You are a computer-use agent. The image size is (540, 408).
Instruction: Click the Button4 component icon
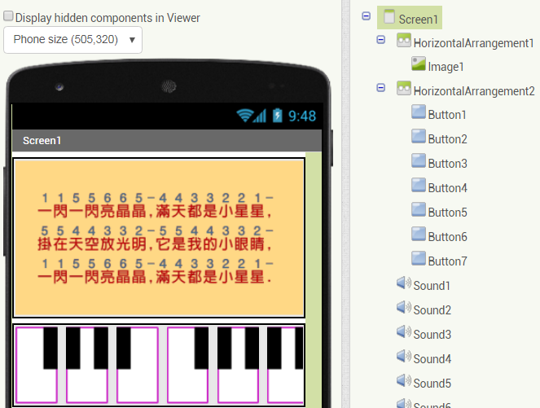(419, 185)
